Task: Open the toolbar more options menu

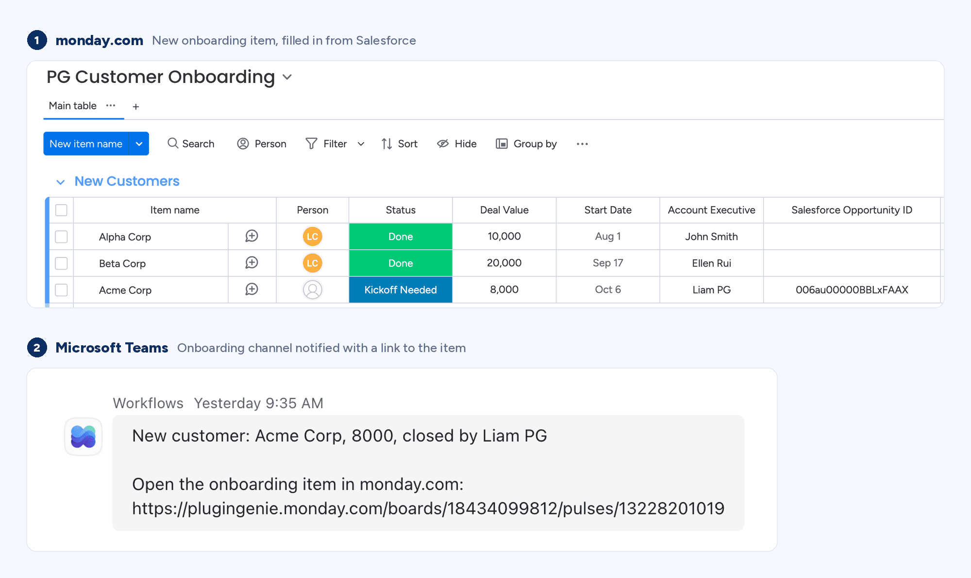Action: [x=582, y=144]
